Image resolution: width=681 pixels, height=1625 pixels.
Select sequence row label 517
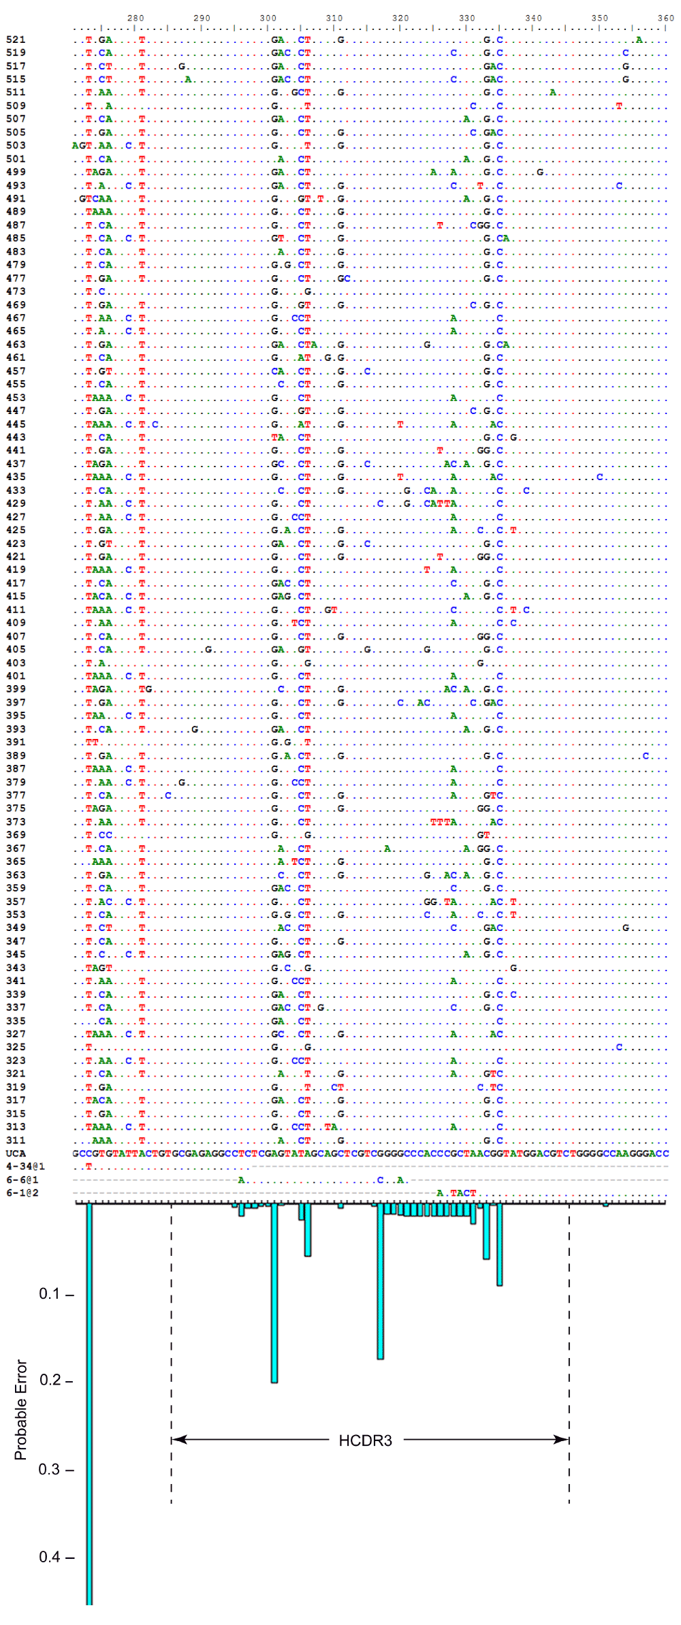[x=16, y=66]
